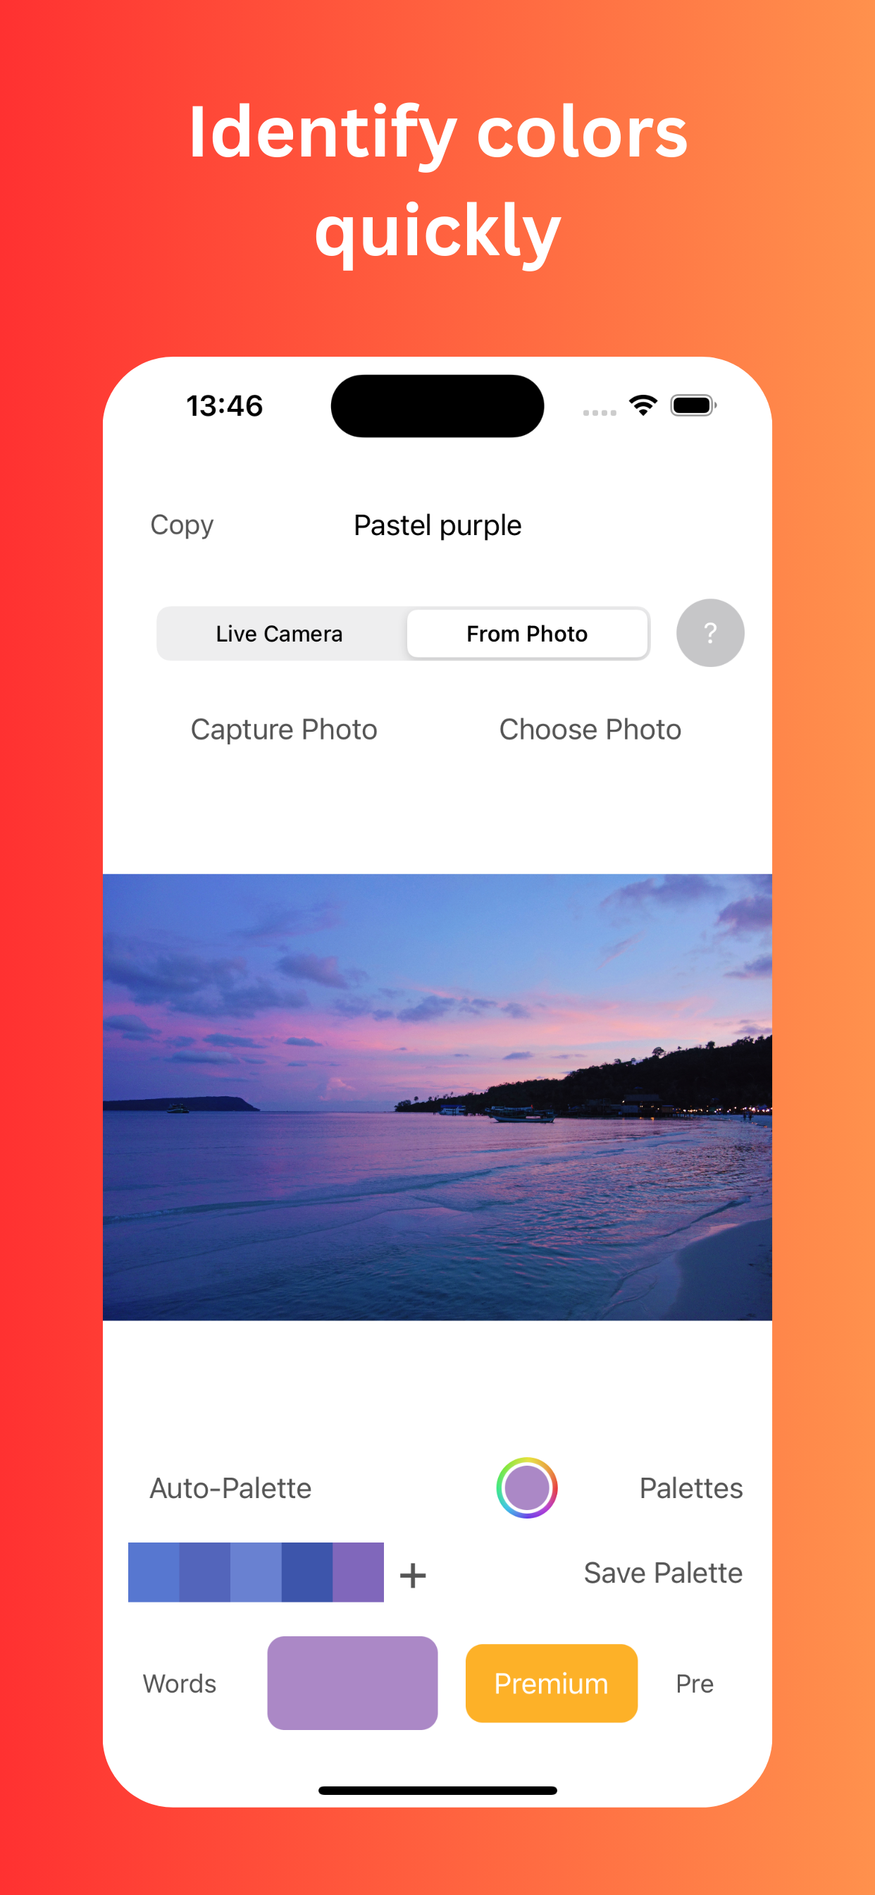Tap the color wheel picker circle
Screen dimensions: 875x1895
526,1488
